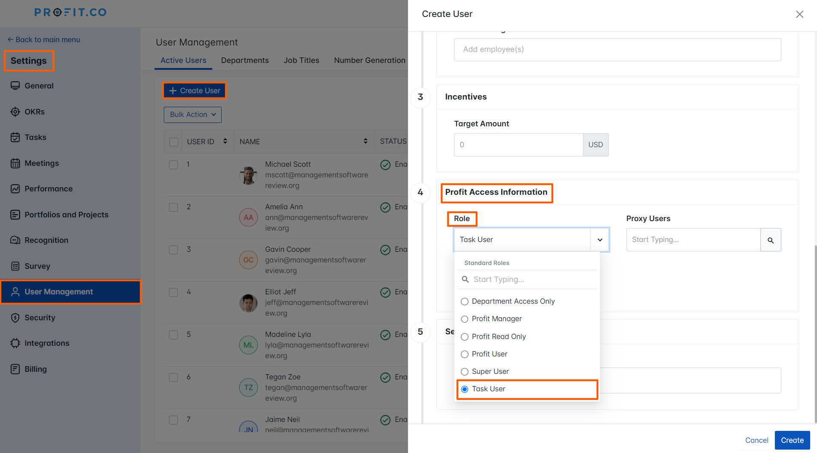Sort the table by NAME column
Image resolution: width=817 pixels, height=453 pixels.
[366, 141]
